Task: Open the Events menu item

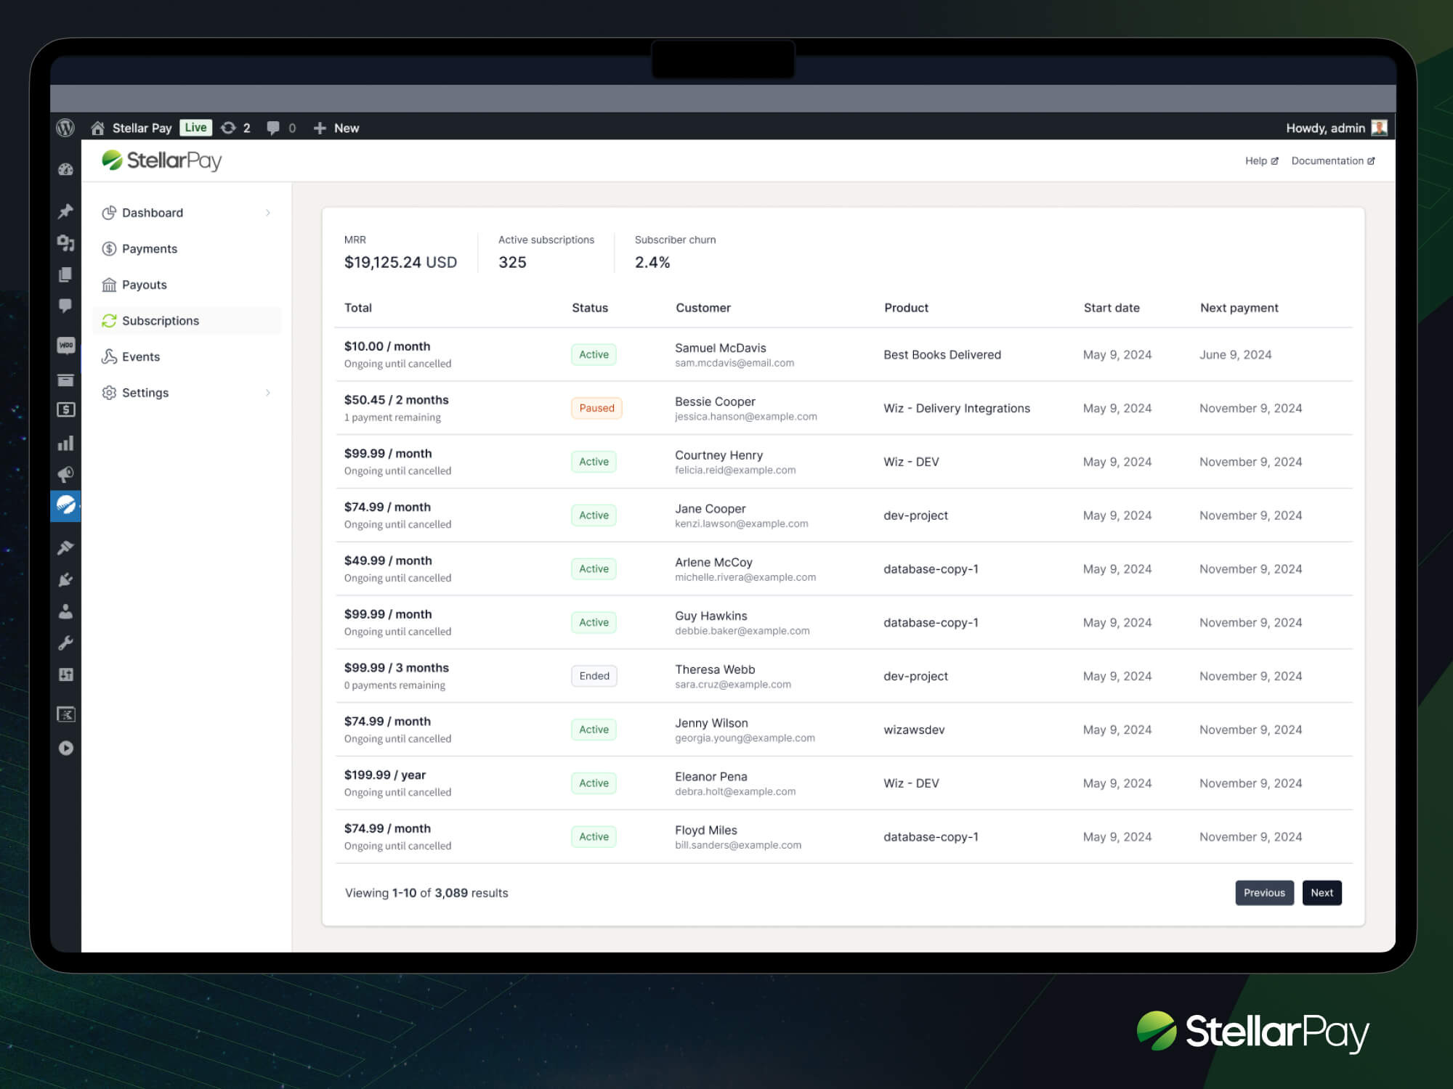Action: click(x=187, y=356)
